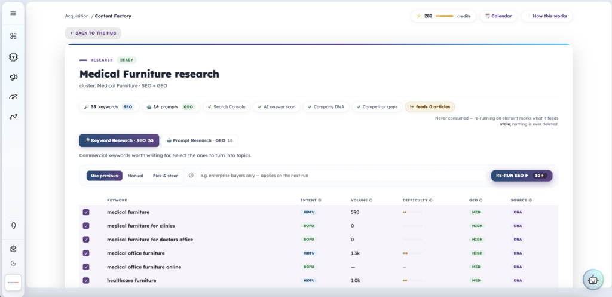Click the RE-RUN SEO button

[x=521, y=176]
